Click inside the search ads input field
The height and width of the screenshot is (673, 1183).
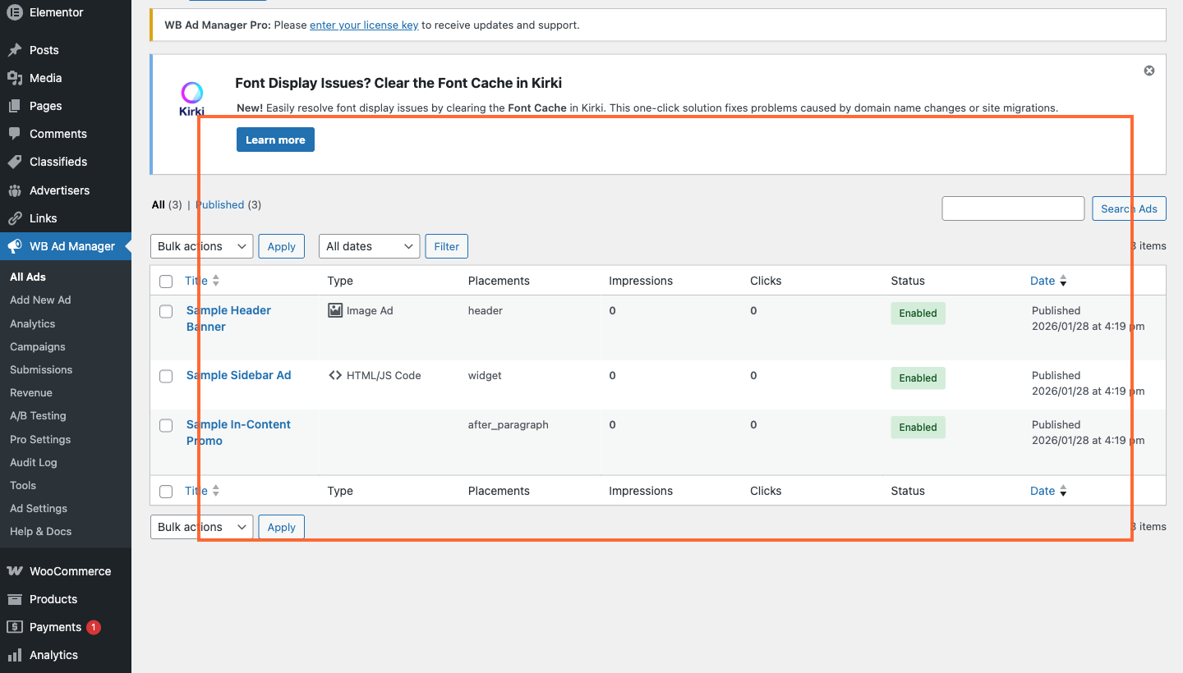(x=1013, y=208)
